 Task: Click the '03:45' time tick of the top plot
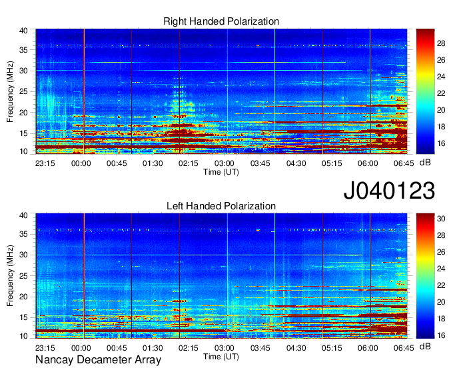click(x=260, y=163)
